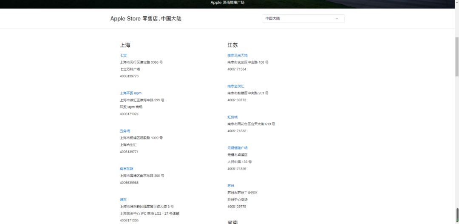
Task: Click the address ending in 3366 号
Action: (141, 62)
